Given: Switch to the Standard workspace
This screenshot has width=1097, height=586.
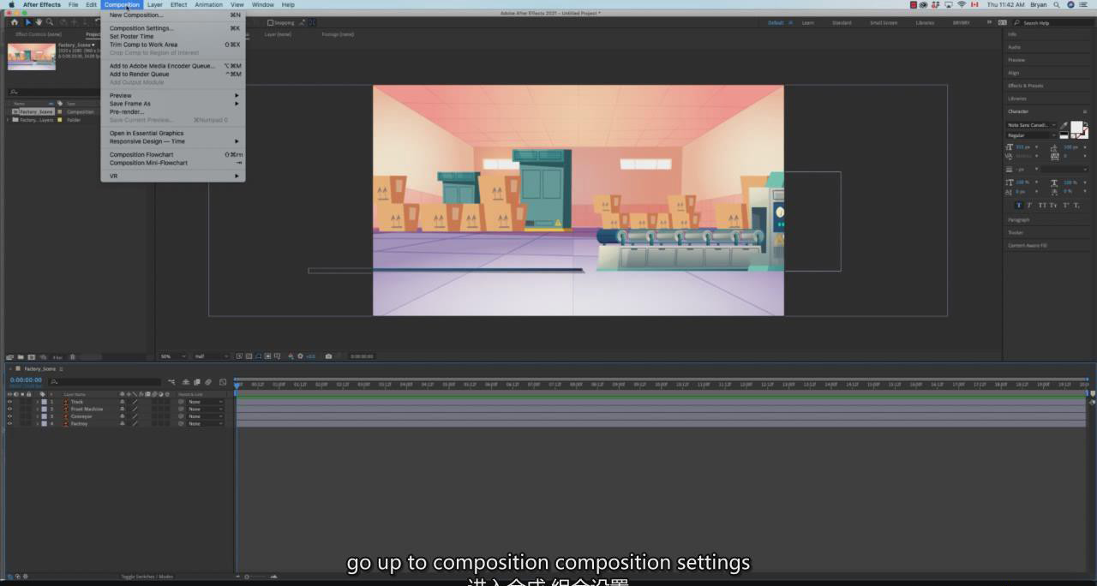Looking at the screenshot, I should coord(842,23).
